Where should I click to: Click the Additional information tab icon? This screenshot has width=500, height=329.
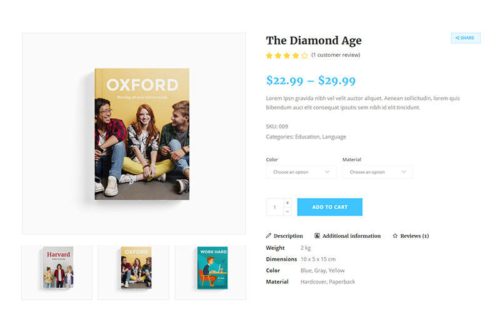317,236
